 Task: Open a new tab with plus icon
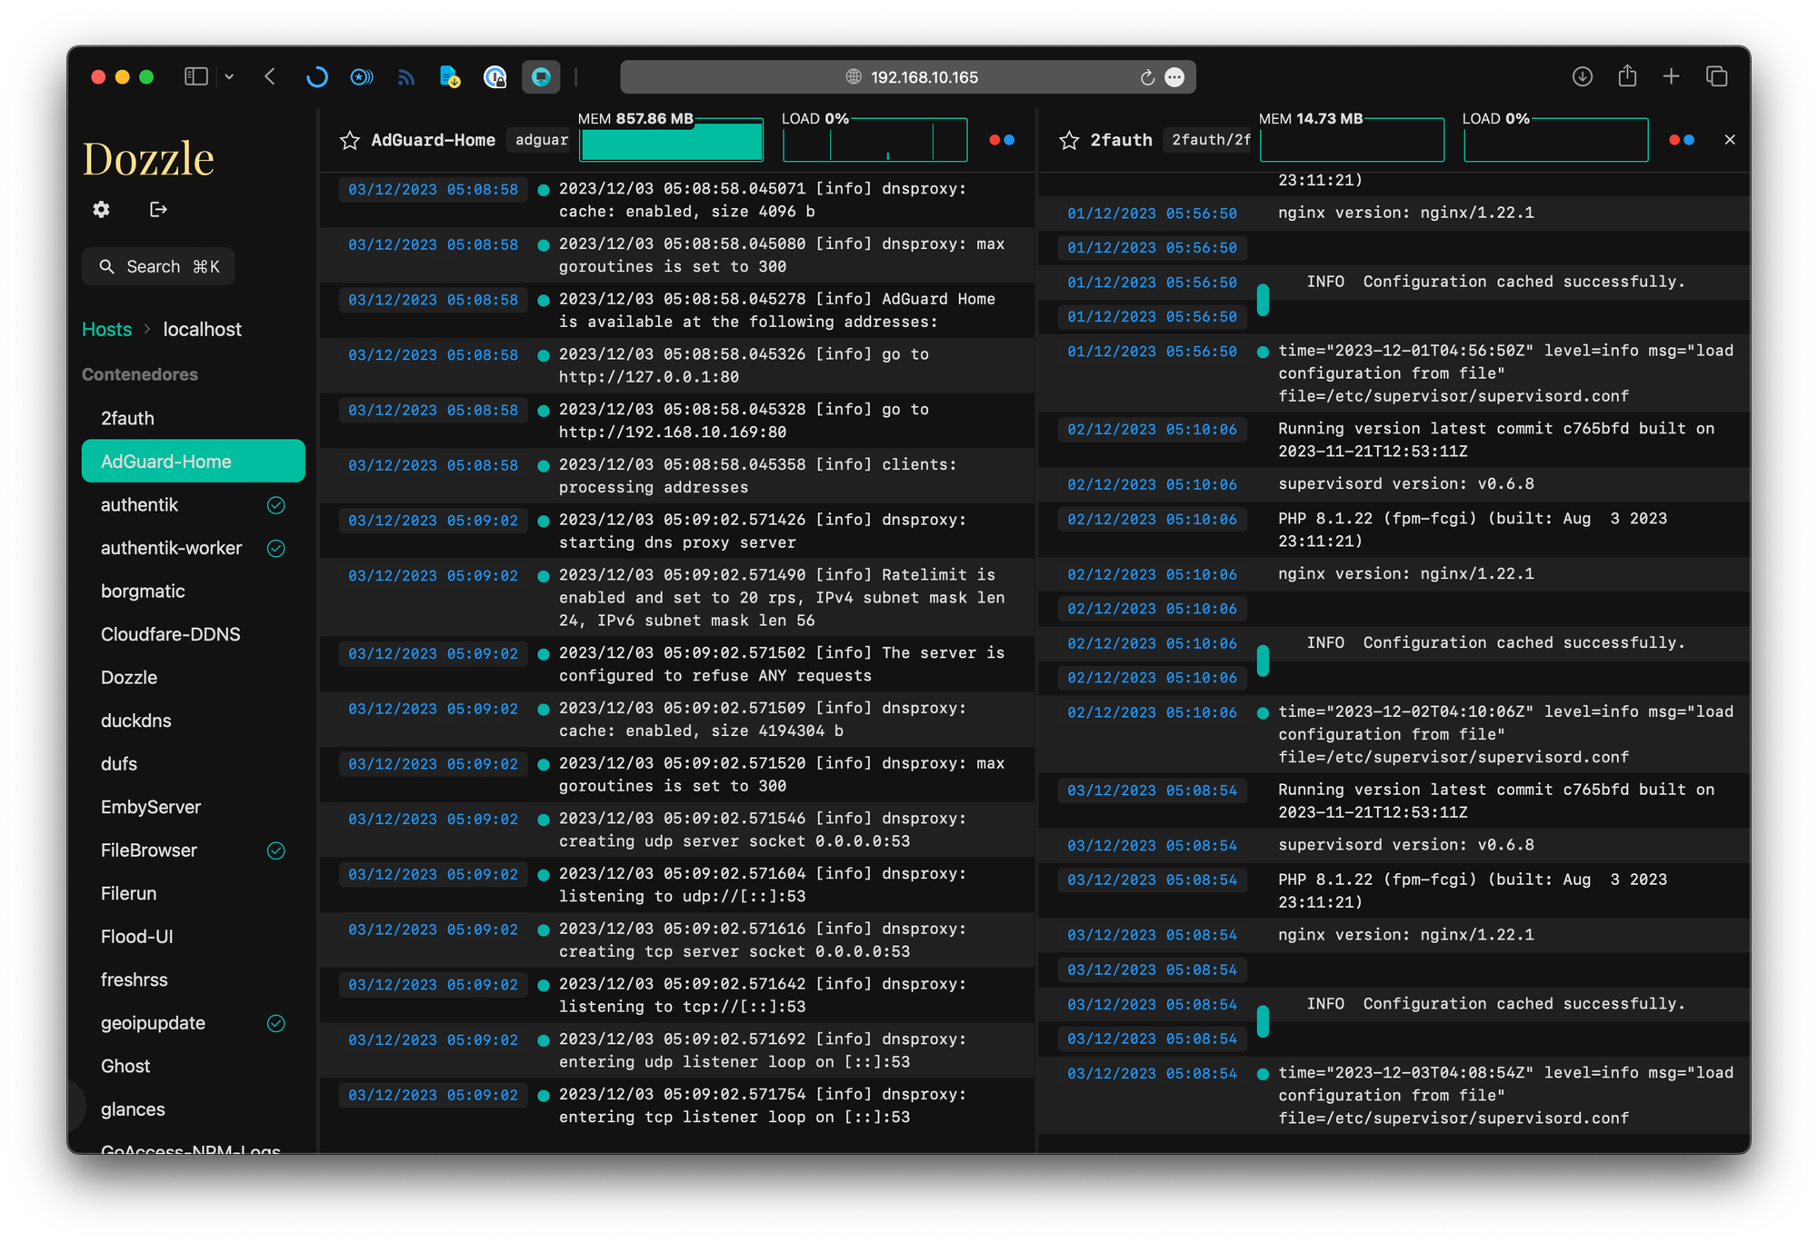[1671, 76]
